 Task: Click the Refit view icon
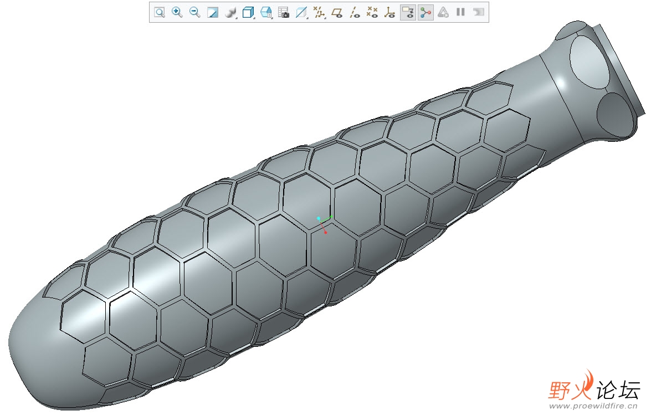click(x=160, y=12)
